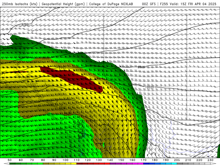This screenshot has width=220, height=165.
Task: Click the "F255 Valid: 15Z FRI APR 04 2025" text
Action: (188, 4)
